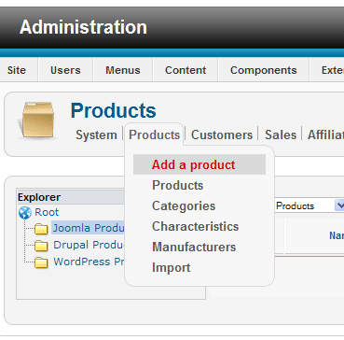Click the large Products page heading

click(114, 110)
